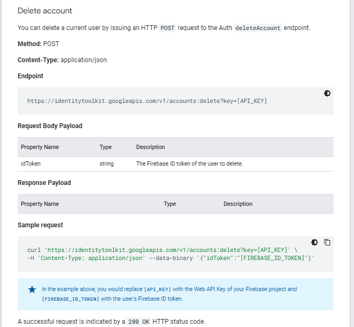Screen dimensions: 354x327
Task: Click the "200 OK" status code text
Action: [139, 322]
